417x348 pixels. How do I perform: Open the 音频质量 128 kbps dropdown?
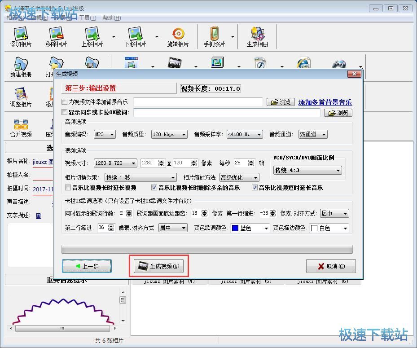(x=169, y=134)
